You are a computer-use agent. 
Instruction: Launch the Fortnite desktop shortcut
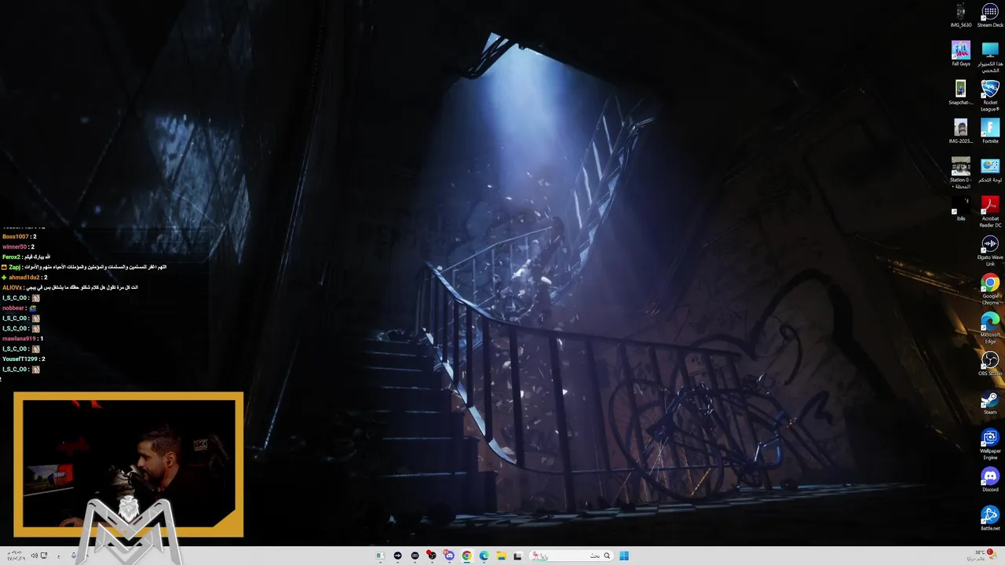coord(990,131)
